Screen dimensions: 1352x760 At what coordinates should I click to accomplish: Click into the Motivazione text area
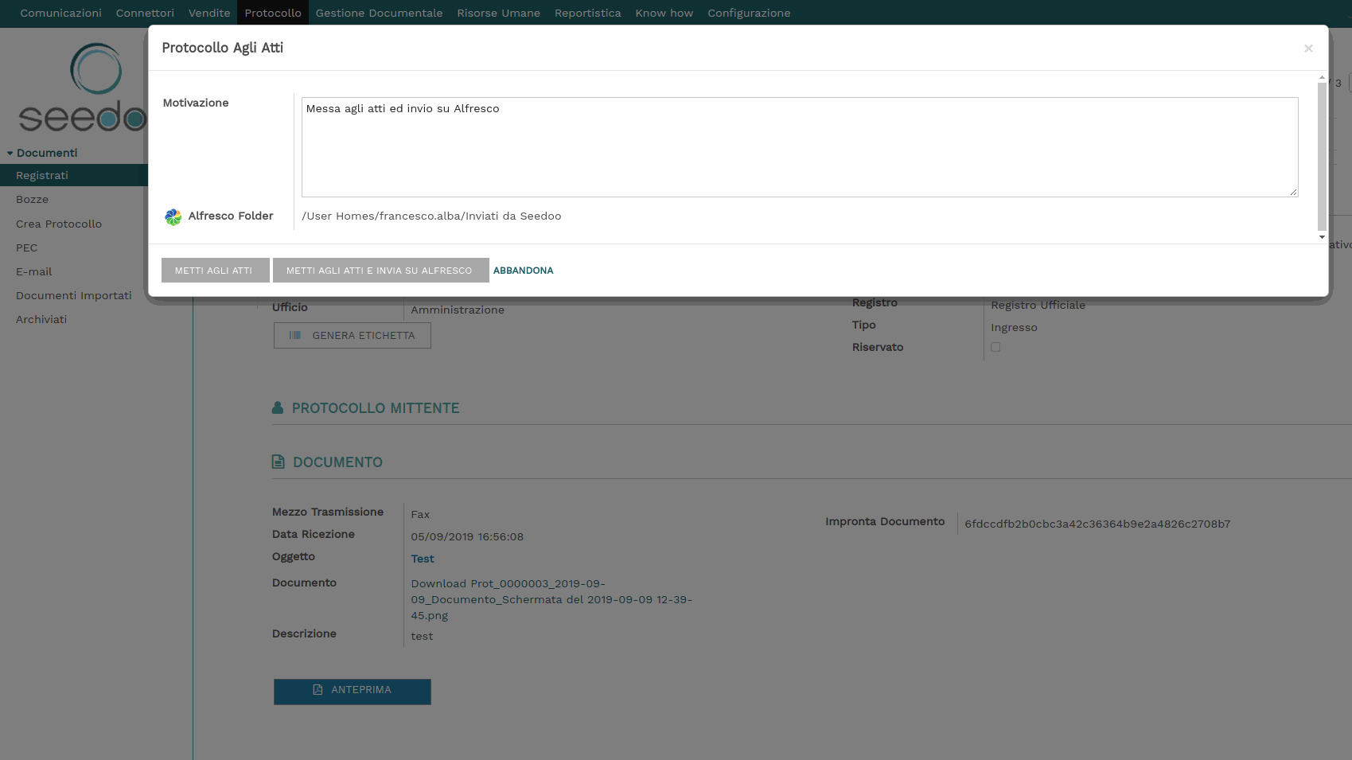pyautogui.click(x=800, y=147)
